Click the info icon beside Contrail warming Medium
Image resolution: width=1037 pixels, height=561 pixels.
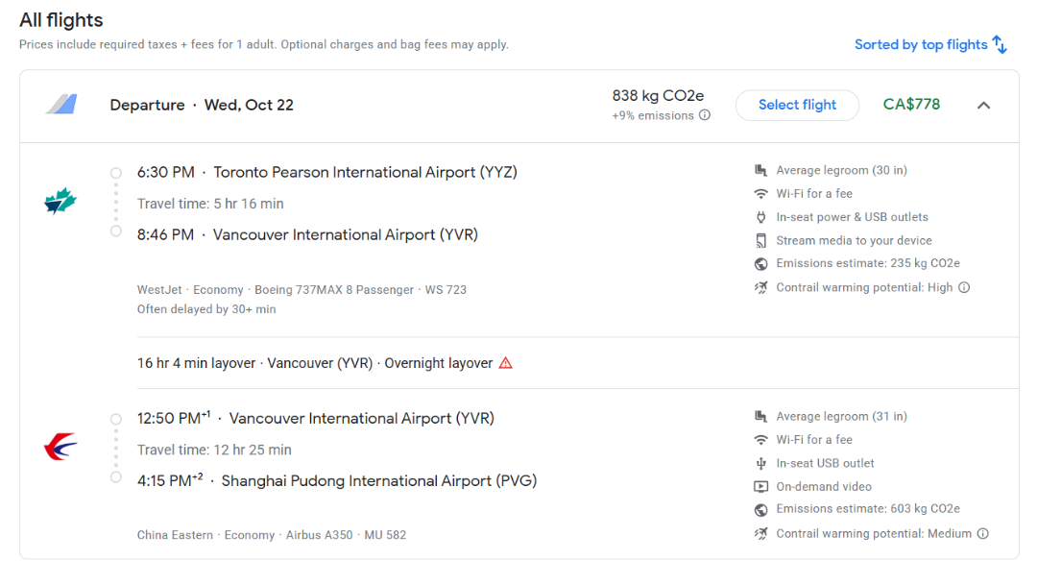point(982,533)
